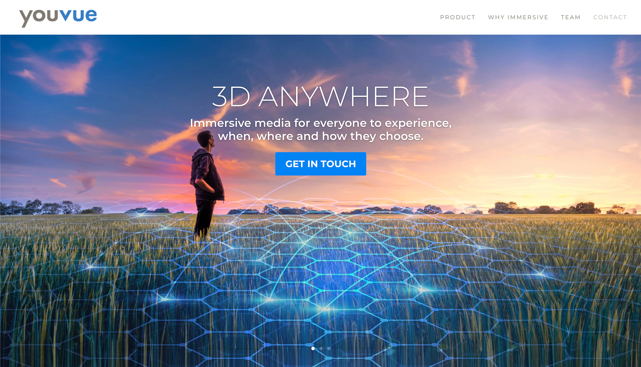The width and height of the screenshot is (641, 367).
Task: Click the 'when, where and how' text line
Action: pos(320,136)
